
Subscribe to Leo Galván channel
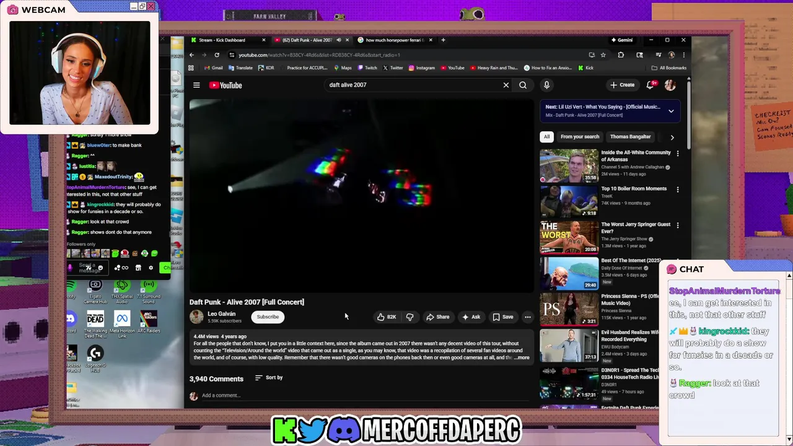(268, 317)
